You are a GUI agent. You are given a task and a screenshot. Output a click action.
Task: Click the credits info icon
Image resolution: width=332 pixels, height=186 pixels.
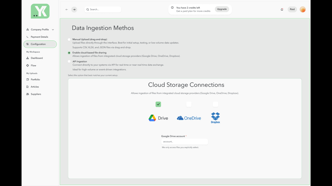coord(172,8)
